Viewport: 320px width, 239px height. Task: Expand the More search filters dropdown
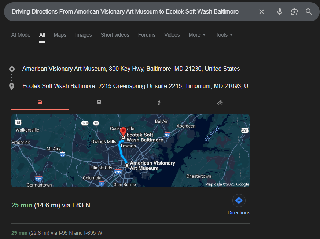click(197, 35)
